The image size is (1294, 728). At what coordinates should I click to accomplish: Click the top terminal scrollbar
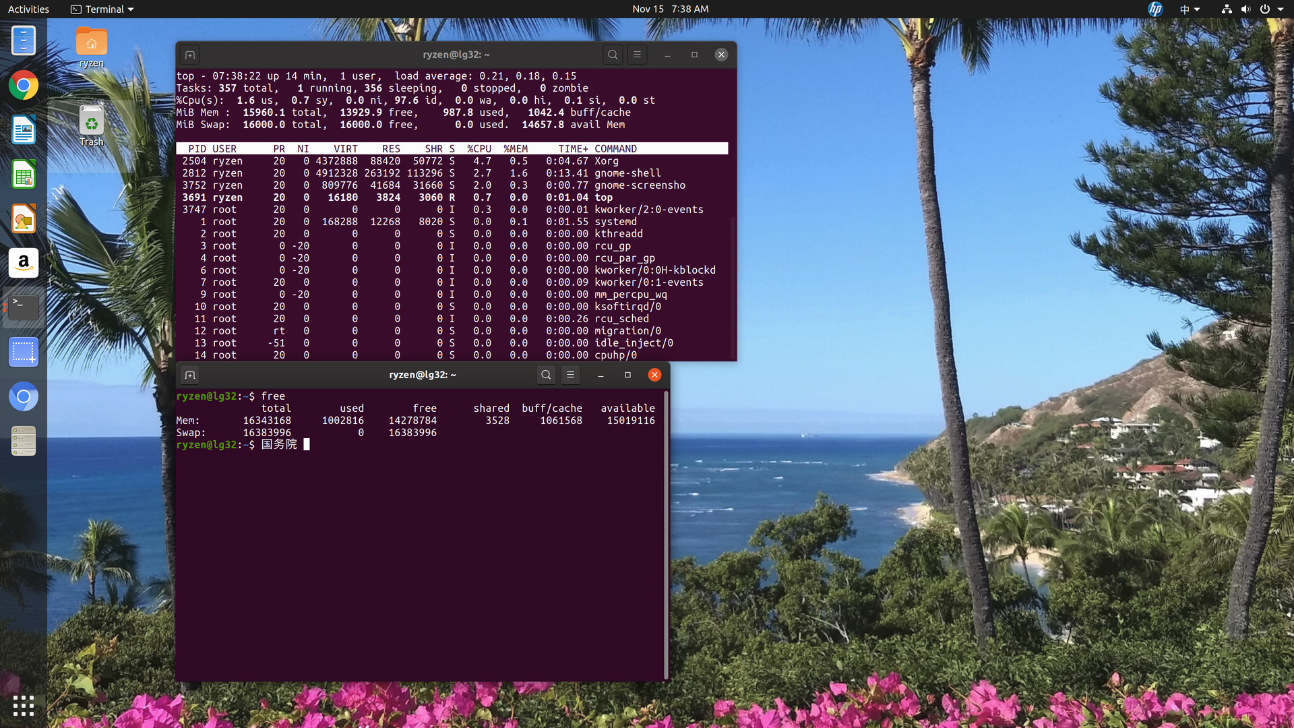pyautogui.click(x=733, y=287)
